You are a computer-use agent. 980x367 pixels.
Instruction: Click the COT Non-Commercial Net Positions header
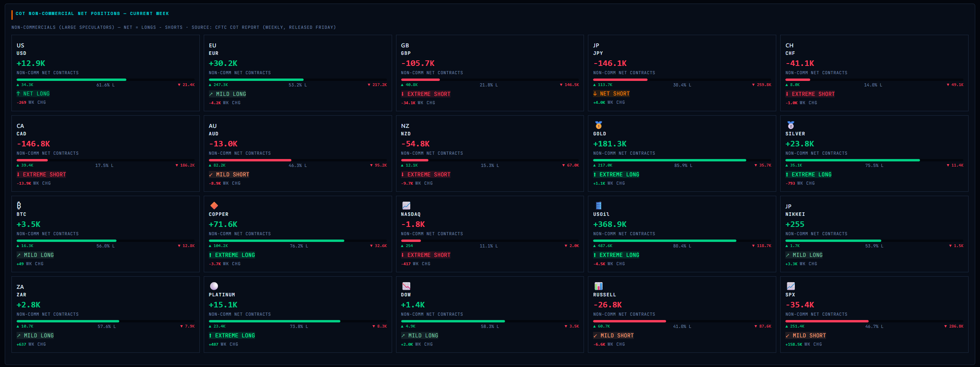(92, 13)
